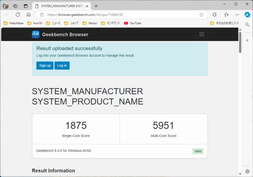Click the Log in button
253x177 pixels.
tap(62, 65)
